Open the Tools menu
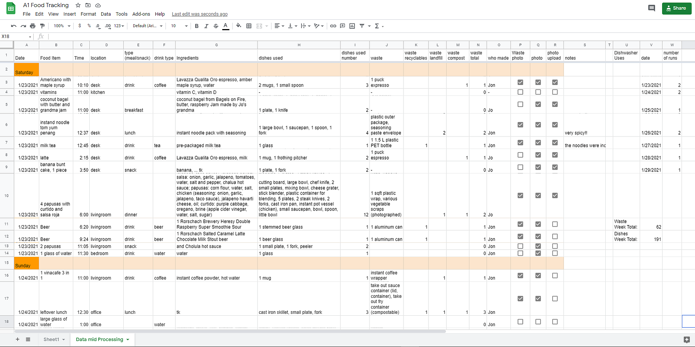 pos(121,14)
